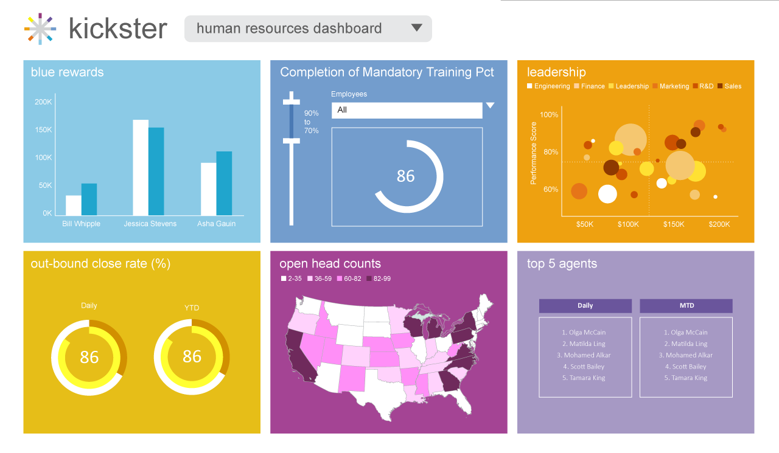The image size is (779, 453).
Task: Toggle the Finance legend swatch
Action: click(576, 86)
